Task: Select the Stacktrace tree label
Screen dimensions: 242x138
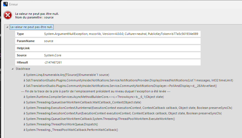Action: tap(23, 69)
